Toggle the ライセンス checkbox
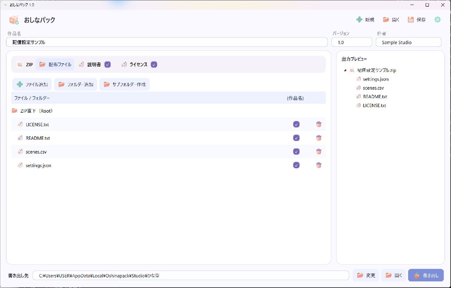Image resolution: width=451 pixels, height=288 pixels. pos(154,64)
